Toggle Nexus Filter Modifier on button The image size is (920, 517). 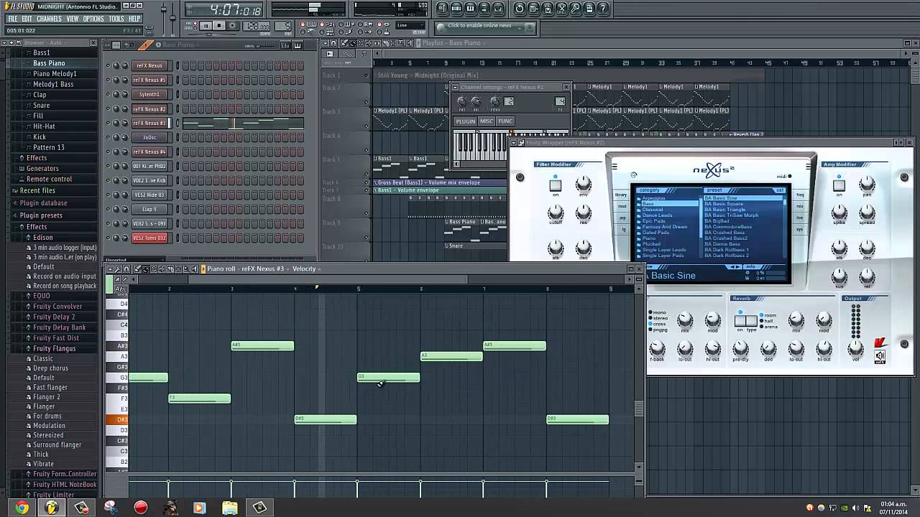click(x=555, y=185)
